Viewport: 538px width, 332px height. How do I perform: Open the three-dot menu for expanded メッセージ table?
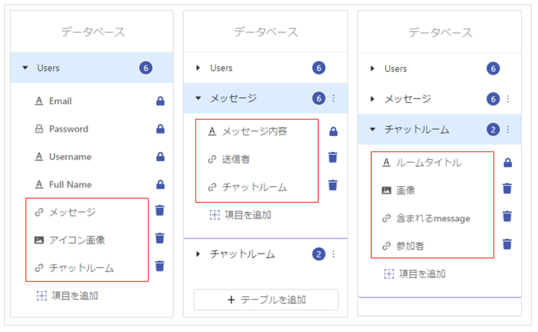click(x=333, y=99)
